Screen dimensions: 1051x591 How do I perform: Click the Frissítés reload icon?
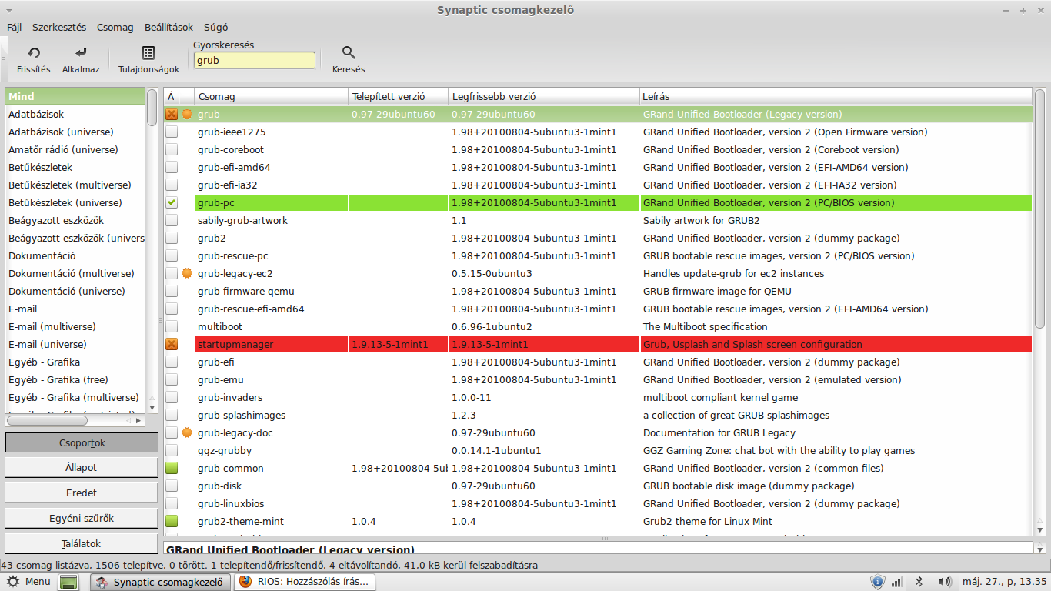point(34,53)
